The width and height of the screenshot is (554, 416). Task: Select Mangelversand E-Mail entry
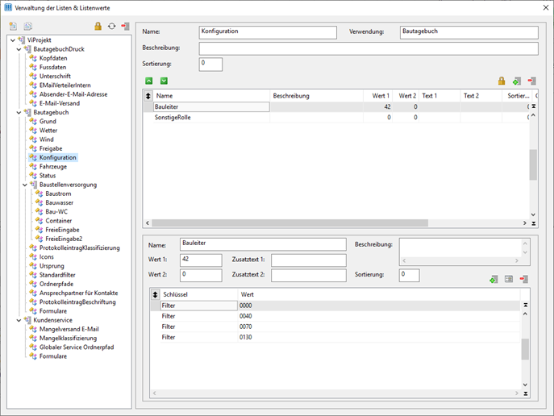pos(69,329)
